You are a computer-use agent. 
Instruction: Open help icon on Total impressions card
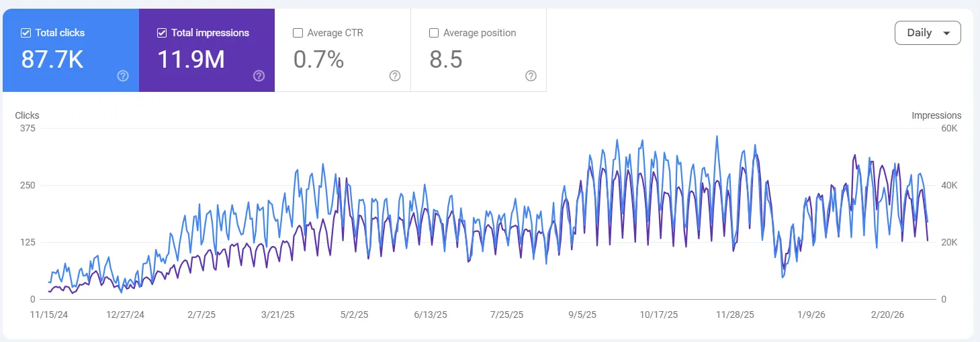[x=259, y=76]
